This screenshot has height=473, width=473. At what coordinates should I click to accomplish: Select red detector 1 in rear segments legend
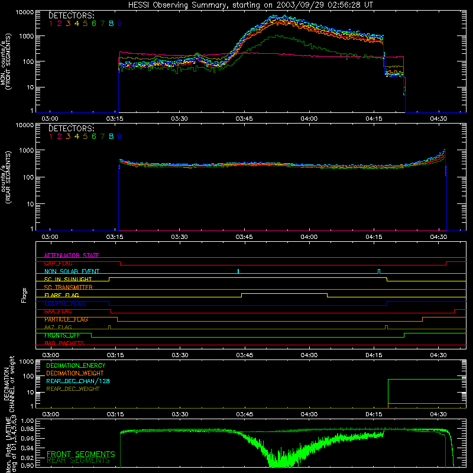tap(51, 137)
